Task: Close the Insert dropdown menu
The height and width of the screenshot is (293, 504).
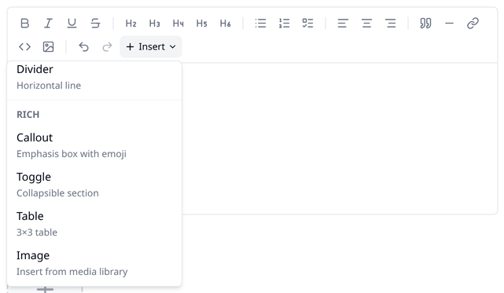Action: click(151, 47)
